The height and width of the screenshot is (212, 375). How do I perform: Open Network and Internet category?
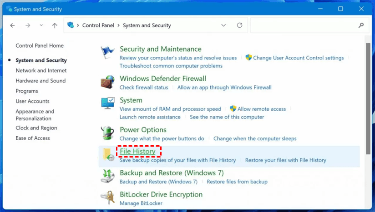pos(41,70)
